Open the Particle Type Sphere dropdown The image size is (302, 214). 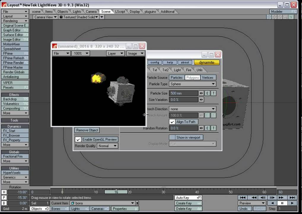click(x=193, y=84)
